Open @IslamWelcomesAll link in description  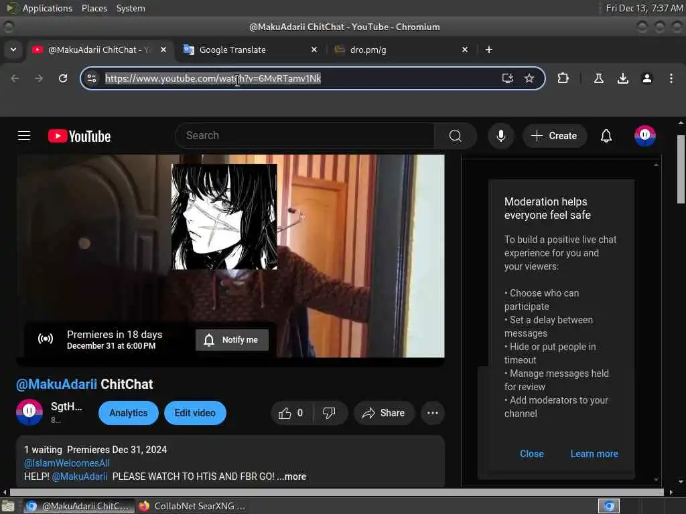tap(67, 463)
